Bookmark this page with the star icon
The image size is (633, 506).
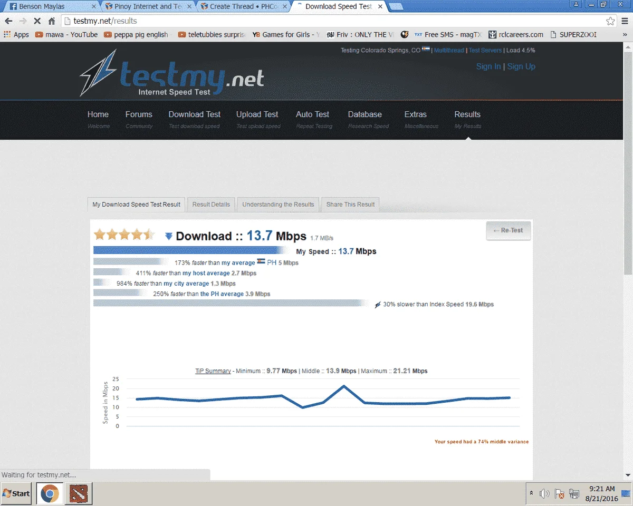(610, 21)
